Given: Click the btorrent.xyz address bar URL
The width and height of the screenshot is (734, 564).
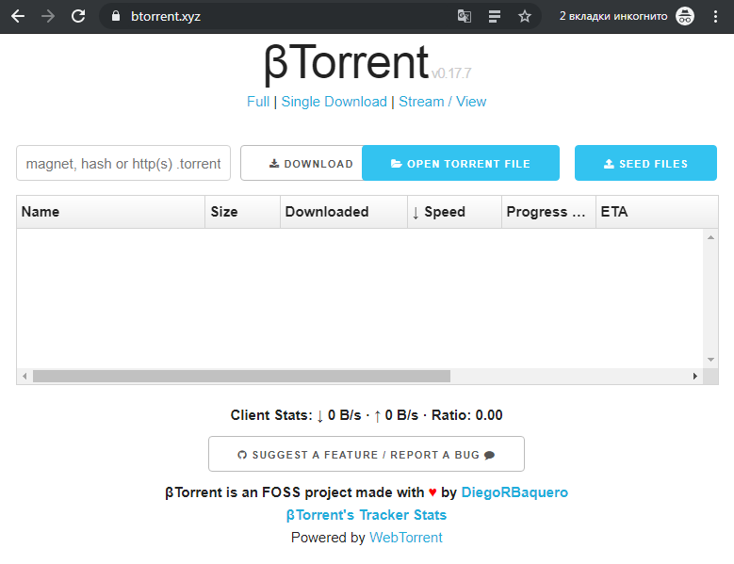Looking at the screenshot, I should click(x=166, y=16).
